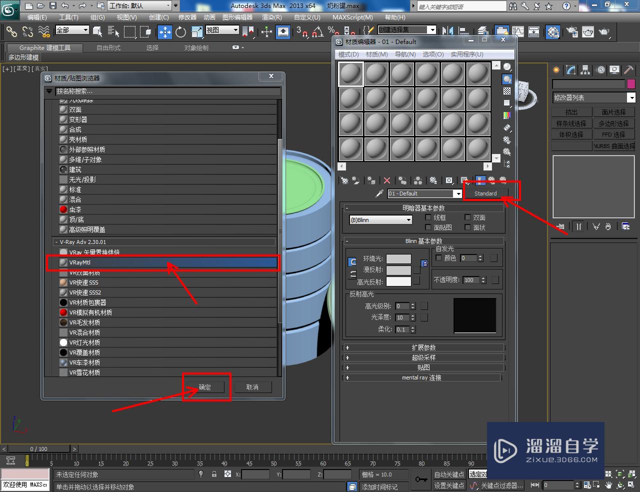Open the (B)Blinn shader type dropdown
640x492 pixels.
point(380,220)
